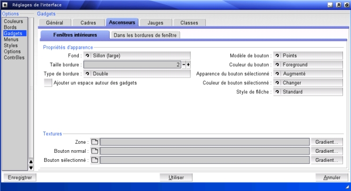Click the zoom window gadget
The height and width of the screenshot is (191, 351).
pyautogui.click(x=338, y=5)
